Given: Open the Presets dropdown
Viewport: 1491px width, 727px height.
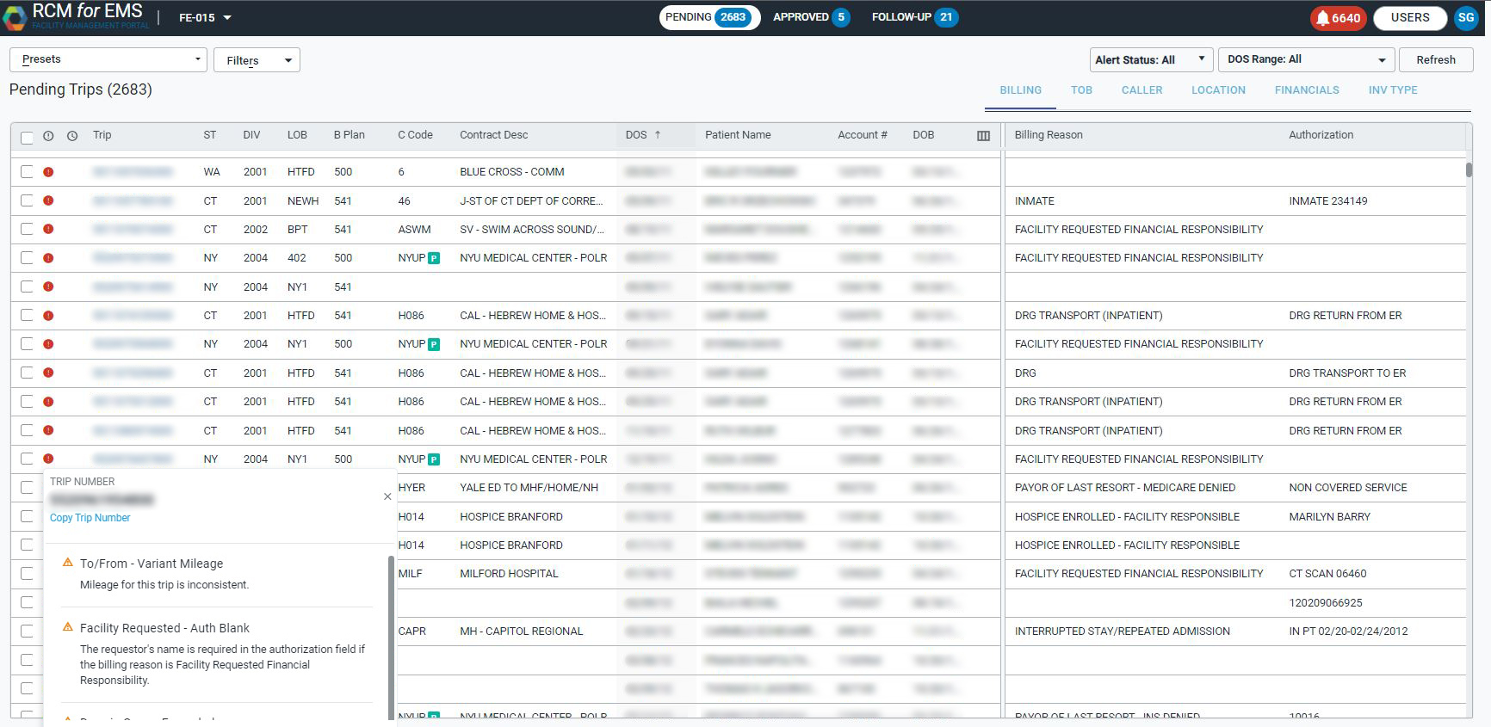Looking at the screenshot, I should point(108,59).
